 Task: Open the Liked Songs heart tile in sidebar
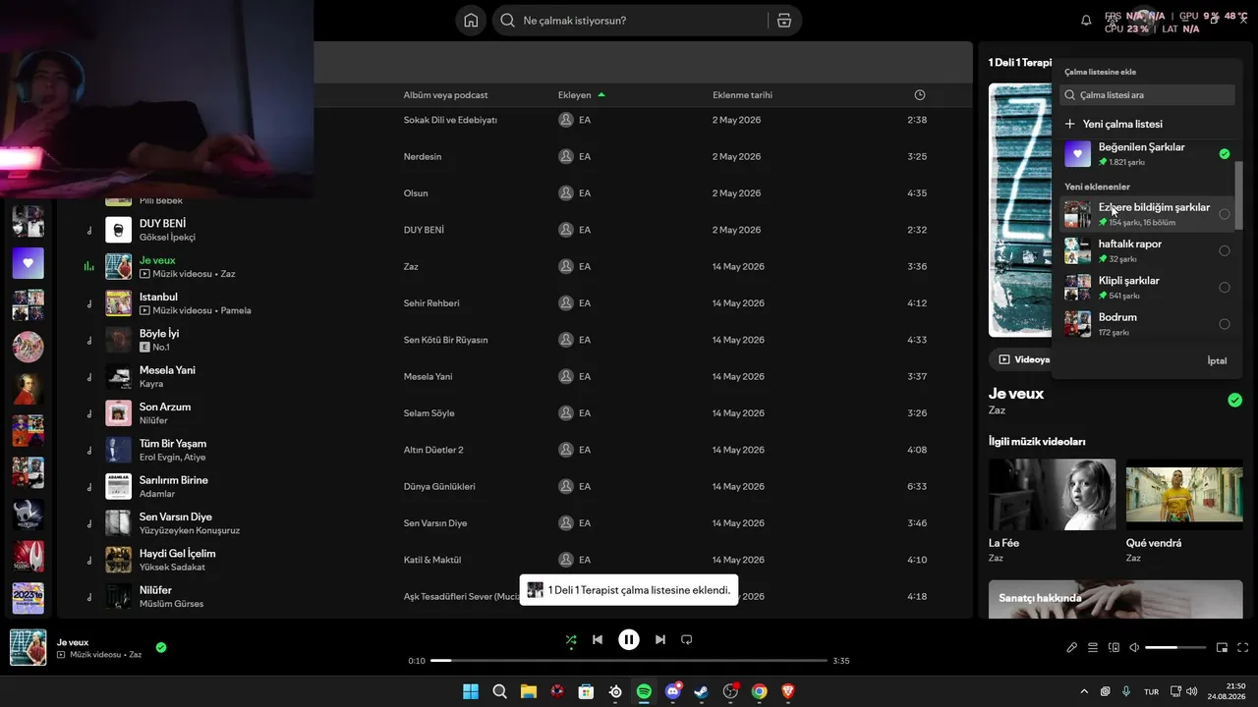tap(28, 263)
